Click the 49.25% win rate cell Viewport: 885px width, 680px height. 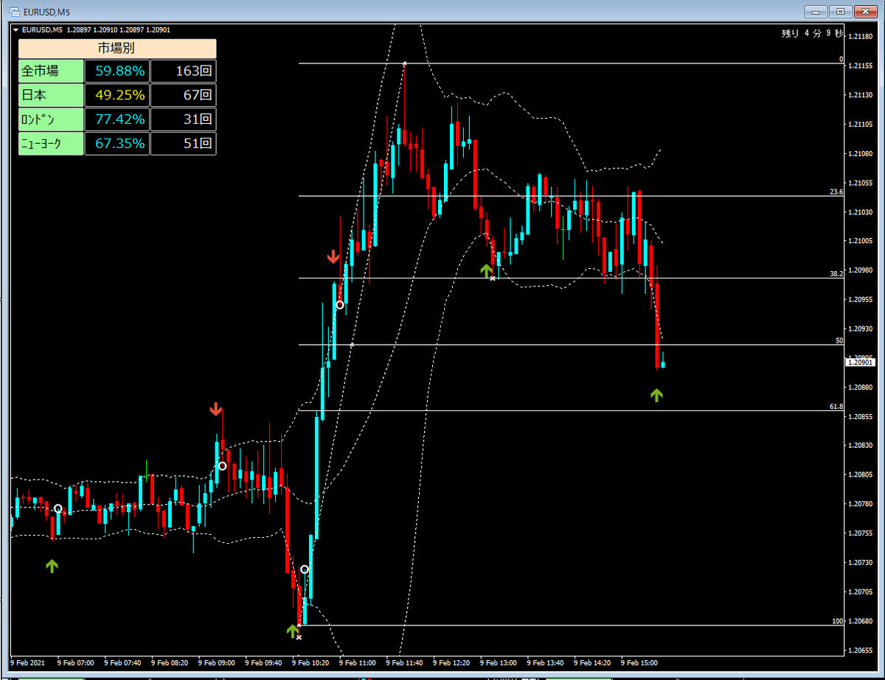point(117,95)
